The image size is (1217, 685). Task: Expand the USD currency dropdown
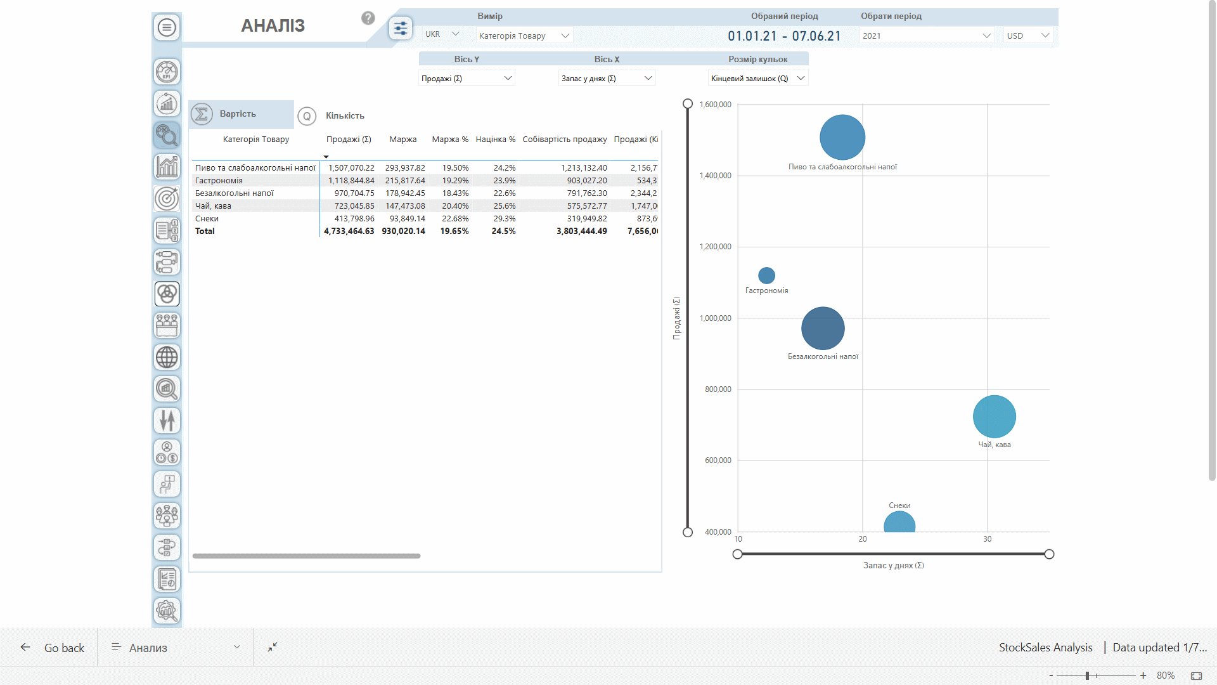pyautogui.click(x=1027, y=36)
